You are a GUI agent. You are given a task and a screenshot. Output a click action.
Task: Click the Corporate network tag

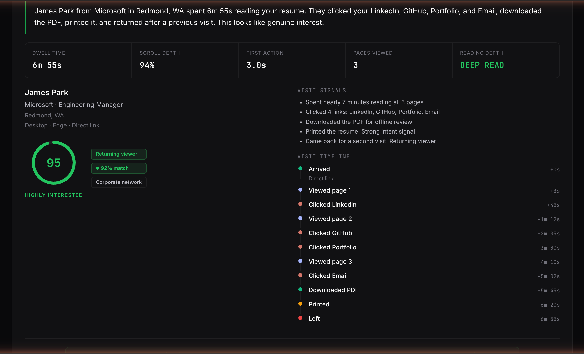coord(119,182)
